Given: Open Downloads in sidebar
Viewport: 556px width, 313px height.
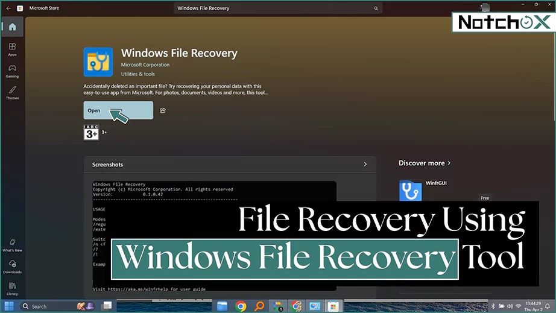Looking at the screenshot, I should click(x=13, y=267).
